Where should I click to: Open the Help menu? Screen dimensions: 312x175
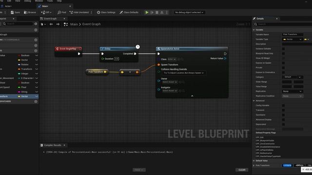click(59, 1)
